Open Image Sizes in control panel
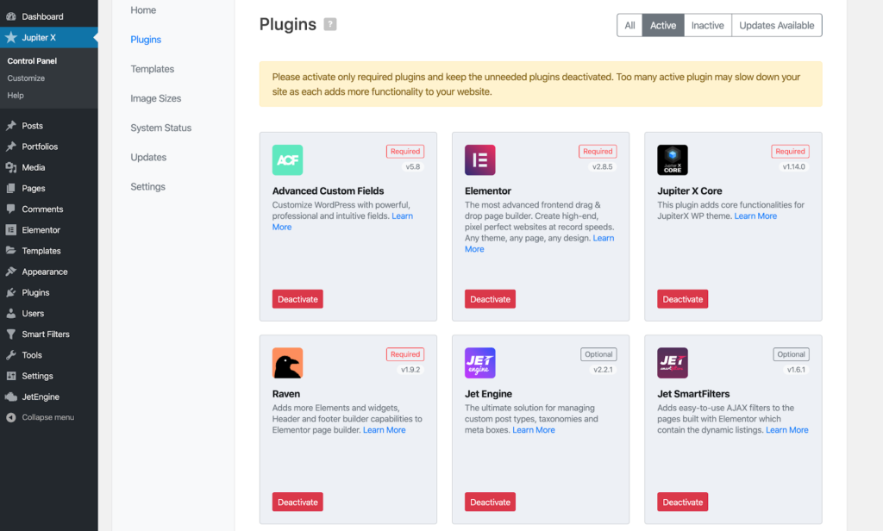883x531 pixels. pyautogui.click(x=155, y=98)
